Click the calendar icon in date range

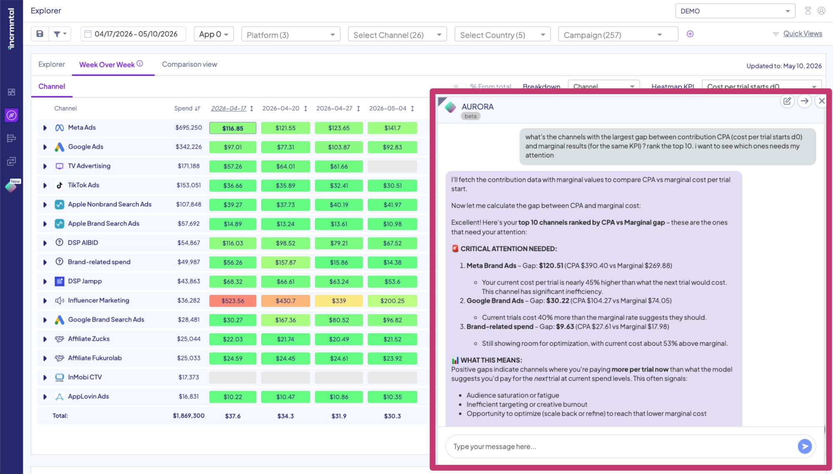[88, 34]
